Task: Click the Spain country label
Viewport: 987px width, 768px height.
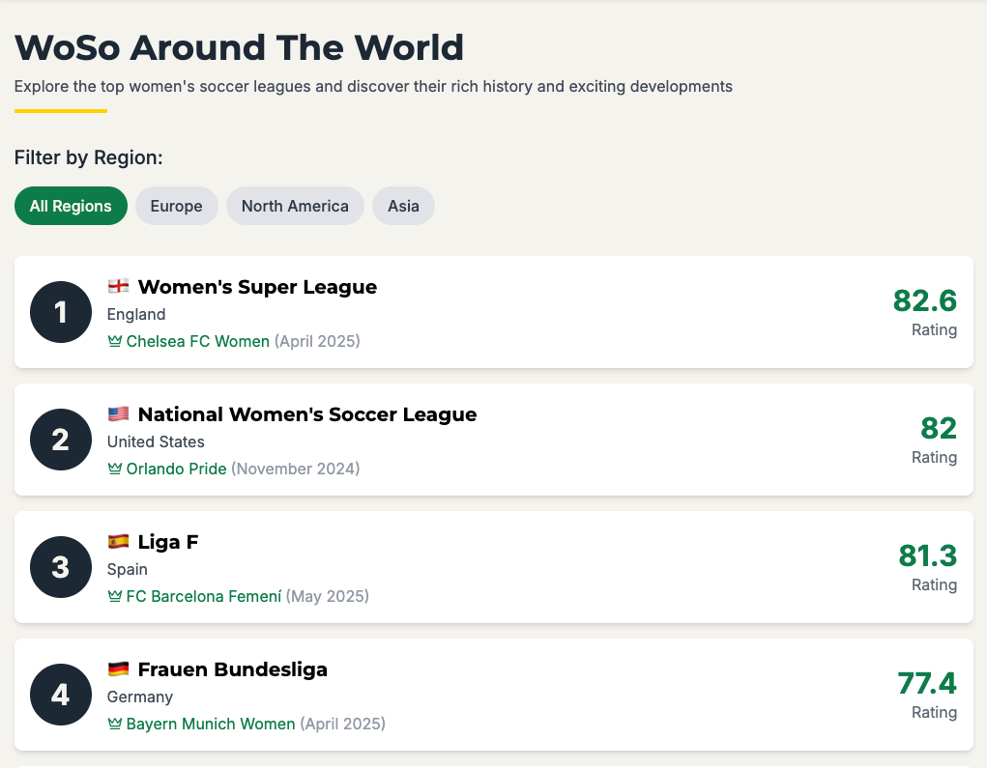Action: (128, 569)
